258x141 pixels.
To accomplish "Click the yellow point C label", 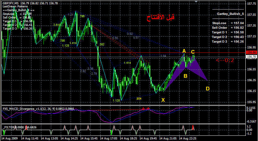I will click(193, 52).
